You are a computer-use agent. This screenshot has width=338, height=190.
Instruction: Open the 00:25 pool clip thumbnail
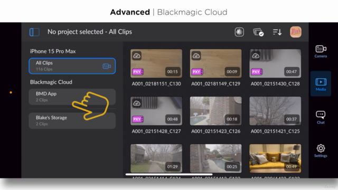coord(216,158)
